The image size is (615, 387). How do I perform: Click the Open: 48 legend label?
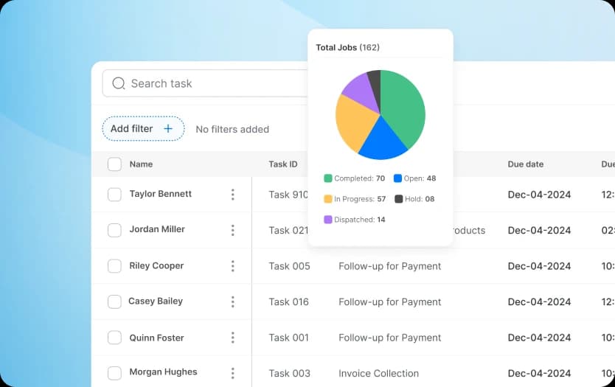coord(420,178)
